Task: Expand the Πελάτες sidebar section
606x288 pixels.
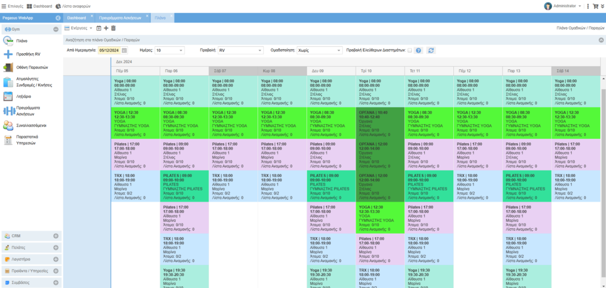Action: click(56, 247)
